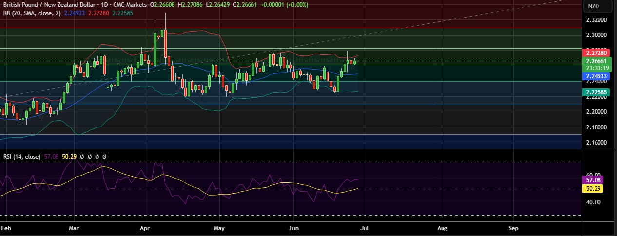Click the green 2.22585 value in BB legend
The image size is (617, 236).
point(123,12)
